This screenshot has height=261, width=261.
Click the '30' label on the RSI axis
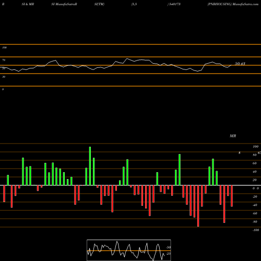(4, 77)
